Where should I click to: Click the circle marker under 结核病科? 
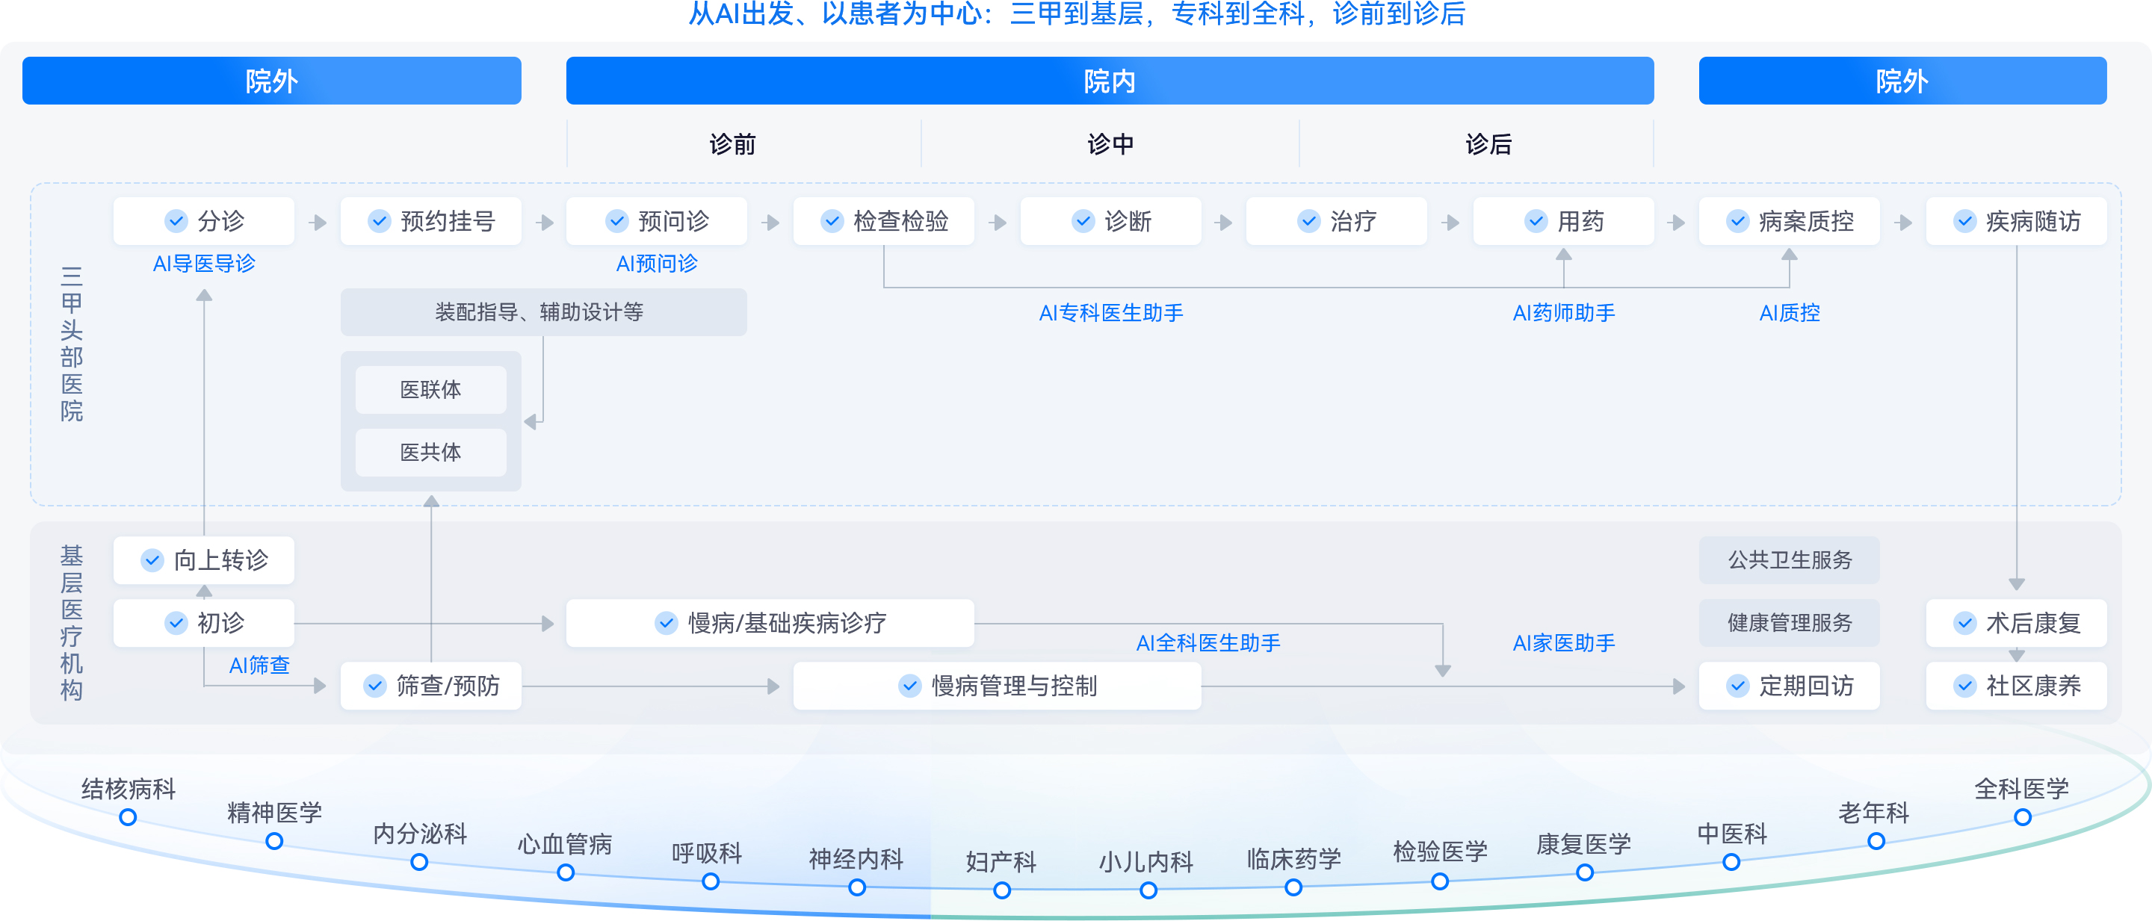tap(128, 817)
